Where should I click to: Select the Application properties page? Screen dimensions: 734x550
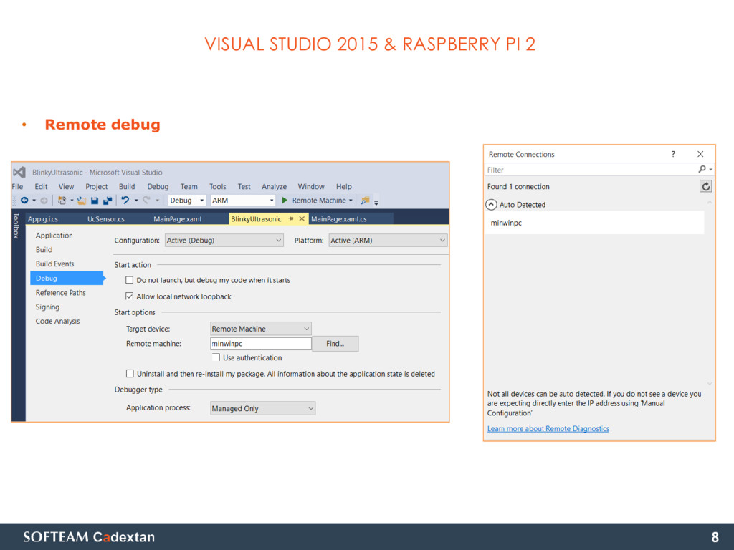(x=54, y=235)
